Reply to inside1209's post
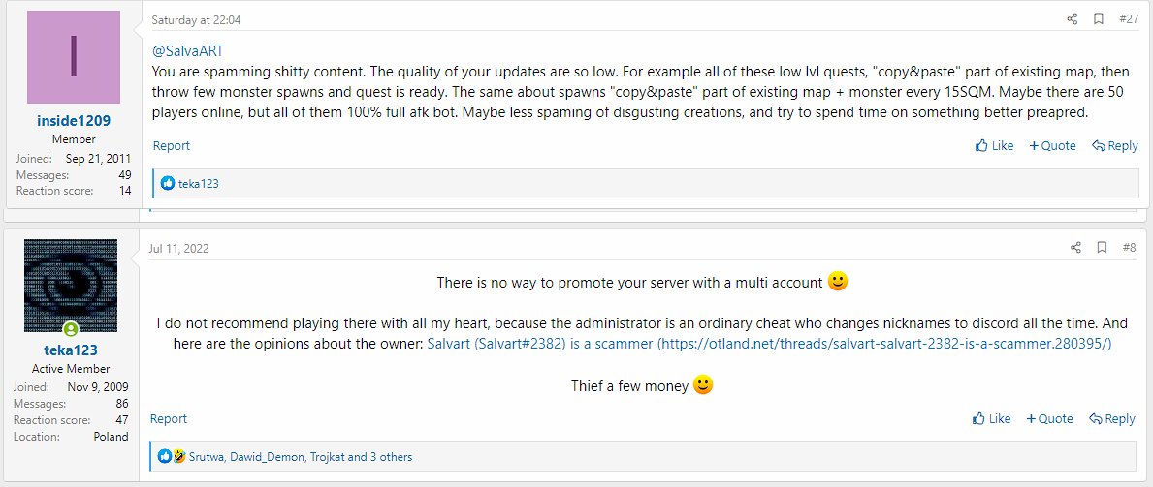The image size is (1153, 487). tap(1114, 146)
